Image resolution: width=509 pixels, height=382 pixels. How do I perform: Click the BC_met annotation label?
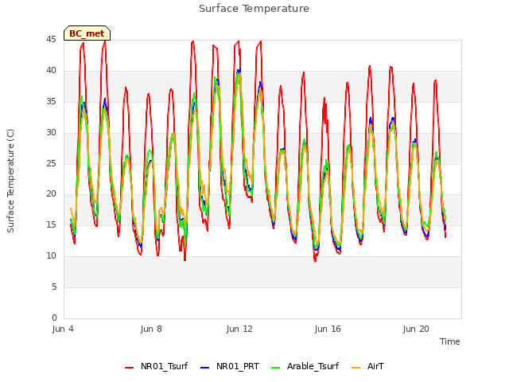click(x=87, y=33)
